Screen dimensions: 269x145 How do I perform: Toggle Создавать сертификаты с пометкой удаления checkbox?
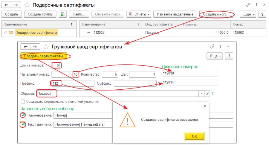pos(23,101)
